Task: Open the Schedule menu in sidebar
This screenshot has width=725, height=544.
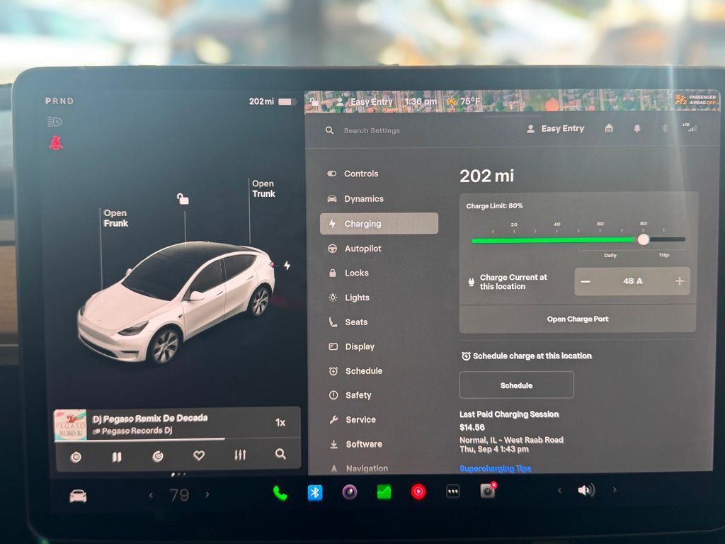Action: [355, 371]
